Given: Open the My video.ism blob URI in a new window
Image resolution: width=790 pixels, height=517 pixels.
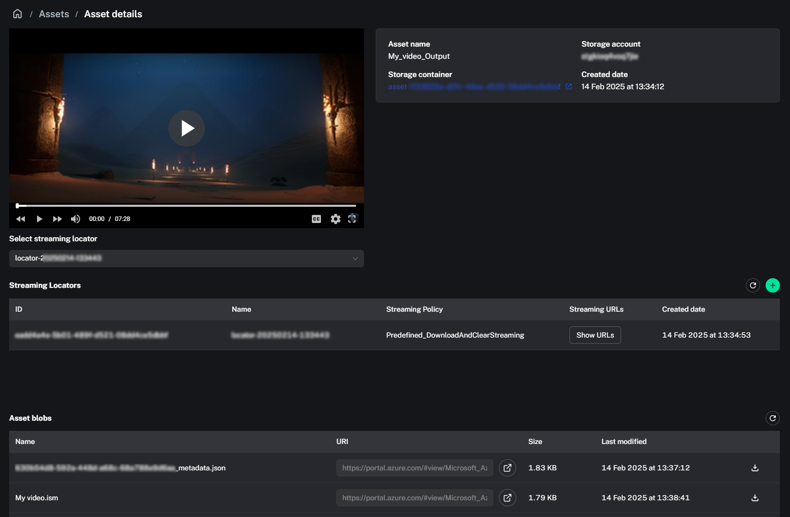Looking at the screenshot, I should click(x=508, y=498).
